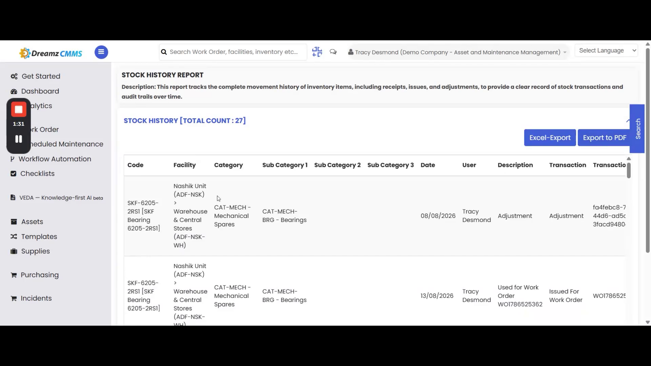651x366 pixels.
Task: Click the Workflow Automation branch icon
Action: pos(12,159)
